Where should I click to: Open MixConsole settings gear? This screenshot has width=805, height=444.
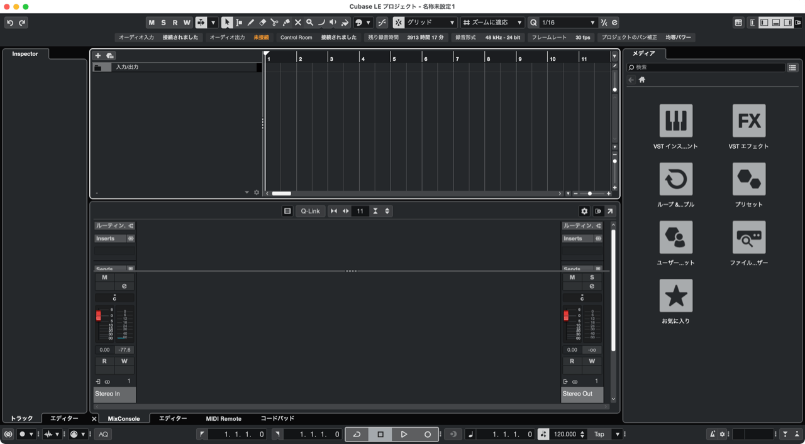click(x=584, y=211)
